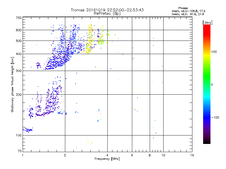Click the x-axis tick label '1'
Image resolution: width=226 pixels, height=169 pixels.
(23, 155)
